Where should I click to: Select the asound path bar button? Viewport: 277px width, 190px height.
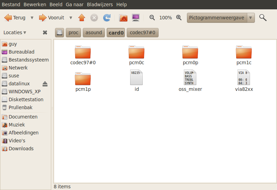[93, 33]
